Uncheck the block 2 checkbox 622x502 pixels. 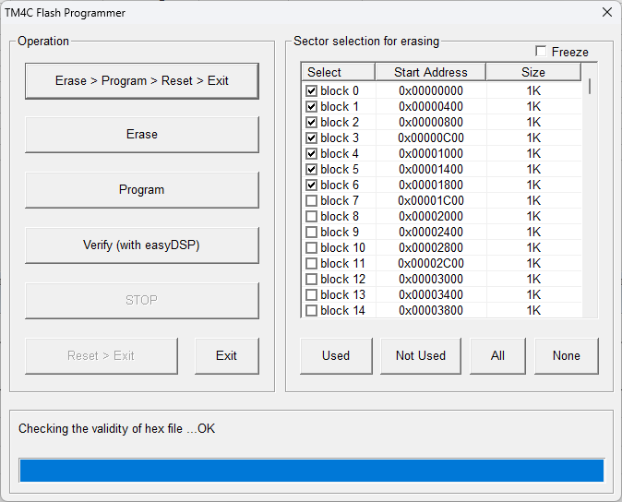click(311, 122)
